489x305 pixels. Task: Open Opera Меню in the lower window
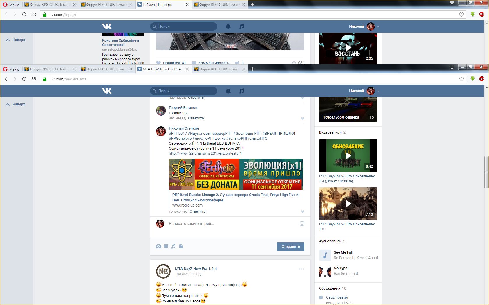11,69
